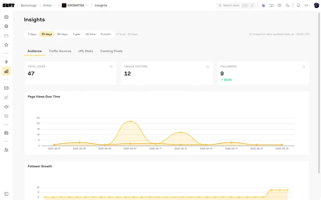Open the greyed document icon in sidebar

[6, 116]
